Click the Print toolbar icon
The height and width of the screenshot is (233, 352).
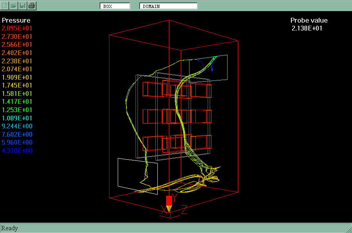(32, 6)
